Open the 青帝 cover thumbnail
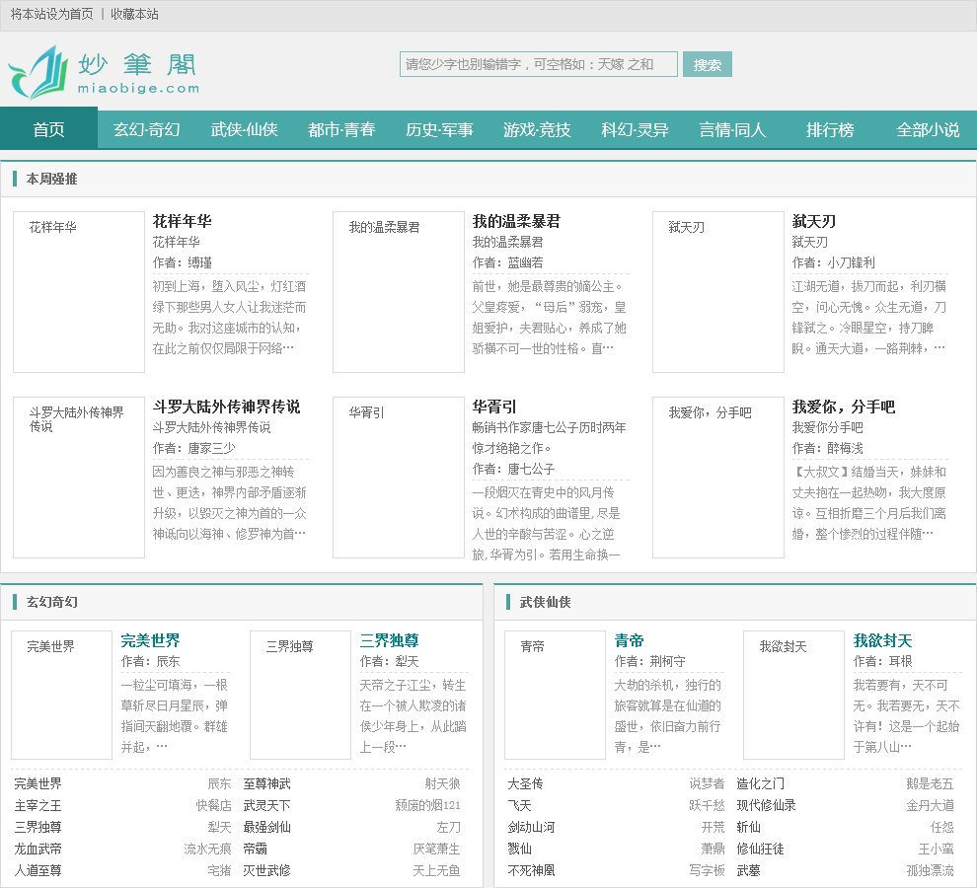 point(555,695)
